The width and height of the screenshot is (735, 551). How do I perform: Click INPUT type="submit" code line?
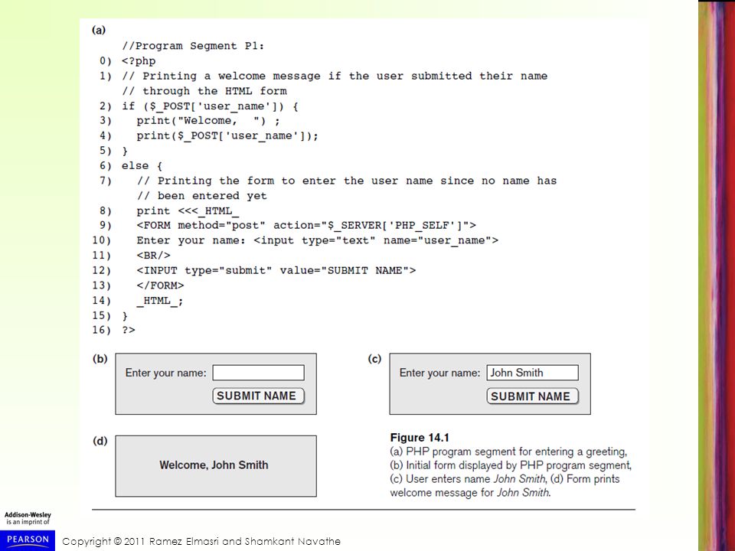[276, 270]
